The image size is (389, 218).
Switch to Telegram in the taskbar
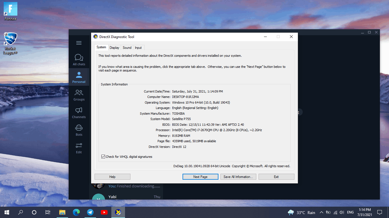90,212
